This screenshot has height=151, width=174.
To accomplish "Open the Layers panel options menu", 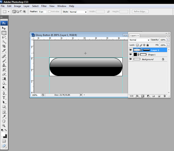I will coord(169,36).
